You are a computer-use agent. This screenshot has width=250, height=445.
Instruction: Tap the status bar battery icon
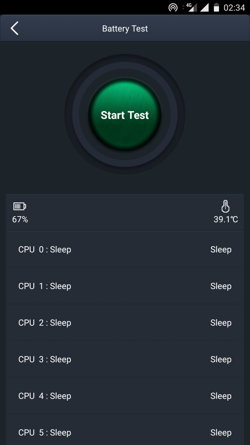(216, 7)
